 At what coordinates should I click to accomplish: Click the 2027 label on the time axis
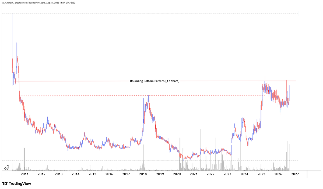pos(295,174)
